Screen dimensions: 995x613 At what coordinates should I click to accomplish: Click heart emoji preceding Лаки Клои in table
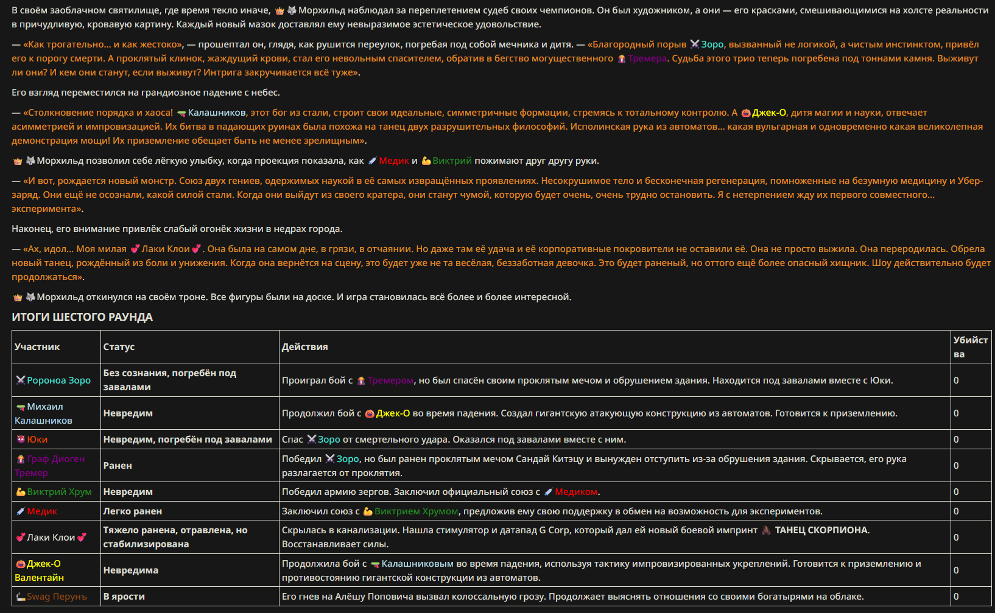pyautogui.click(x=21, y=538)
